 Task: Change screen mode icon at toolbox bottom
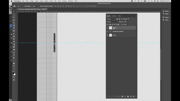[x=14, y=80]
